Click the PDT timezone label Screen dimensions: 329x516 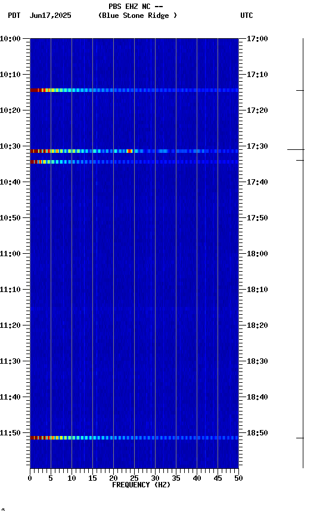(14, 16)
